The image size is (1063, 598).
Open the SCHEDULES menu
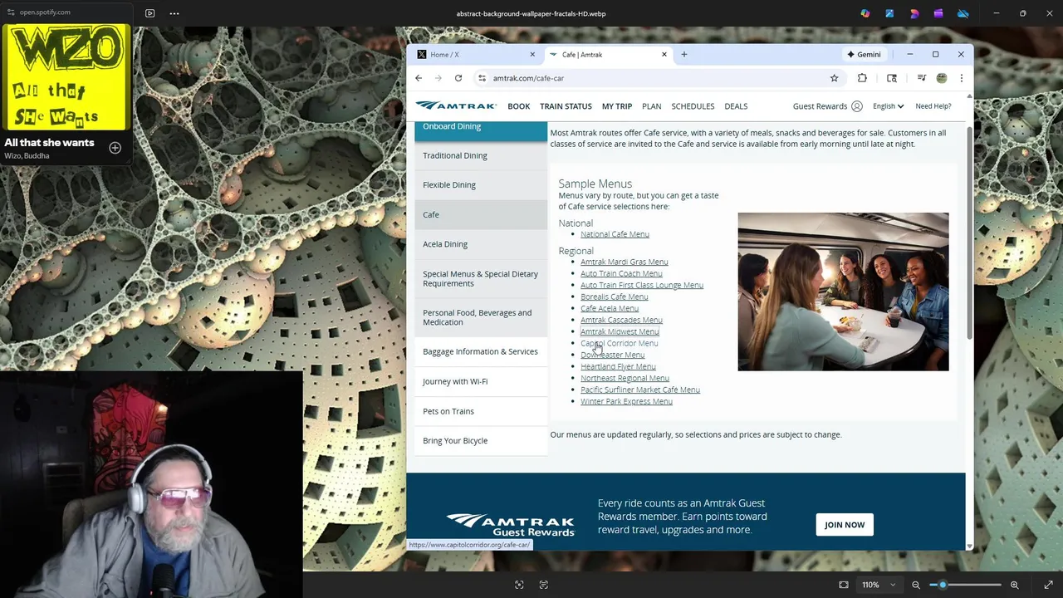tap(693, 106)
